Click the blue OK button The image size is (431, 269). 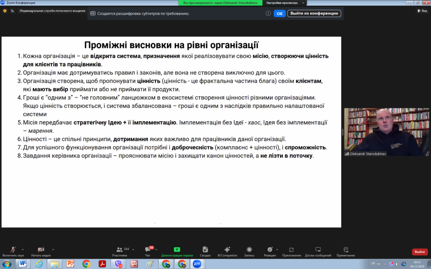pos(279,13)
